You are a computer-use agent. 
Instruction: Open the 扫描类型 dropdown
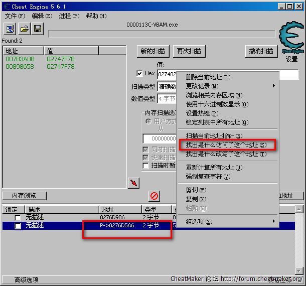tap(167, 86)
